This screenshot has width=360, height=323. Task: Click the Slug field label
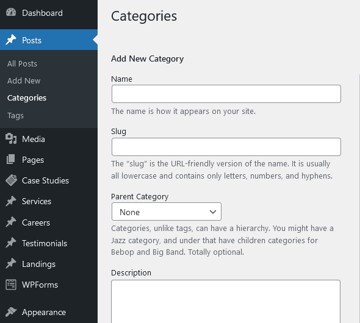tap(118, 132)
